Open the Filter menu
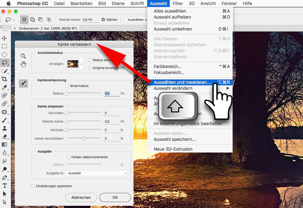Screen dimensions: 303x208 click(x=178, y=3)
